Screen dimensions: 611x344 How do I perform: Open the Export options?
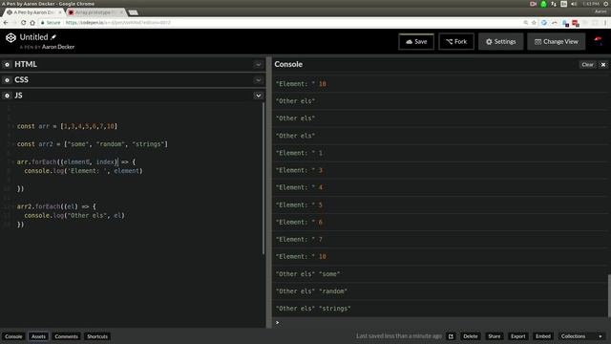coord(517,336)
